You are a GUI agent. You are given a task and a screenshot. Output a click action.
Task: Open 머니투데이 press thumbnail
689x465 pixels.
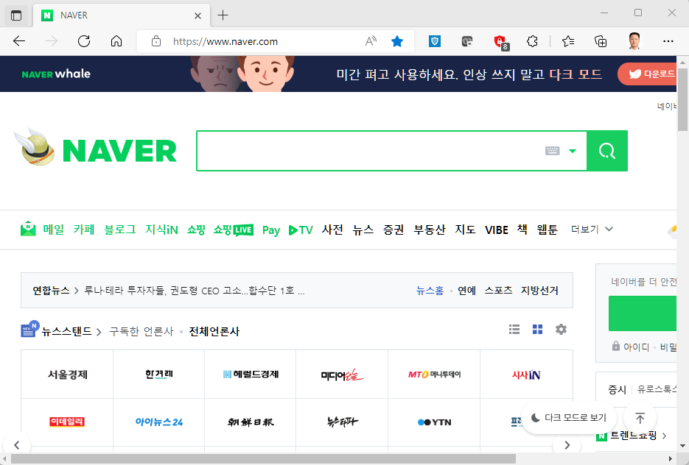click(x=434, y=375)
